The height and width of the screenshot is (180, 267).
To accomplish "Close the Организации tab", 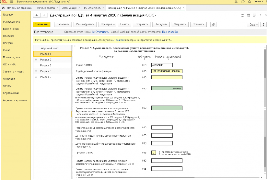I will click(x=79, y=8).
